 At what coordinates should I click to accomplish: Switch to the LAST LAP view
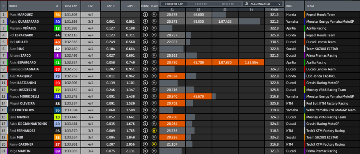(x=201, y=4)
